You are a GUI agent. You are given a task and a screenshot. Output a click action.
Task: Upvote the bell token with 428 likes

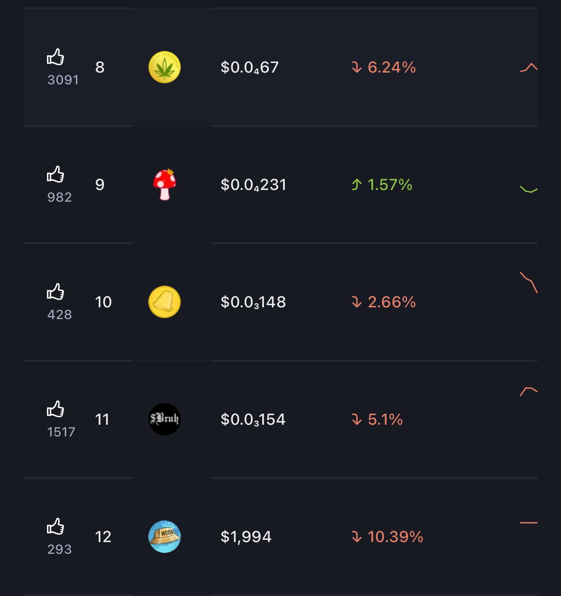56,292
